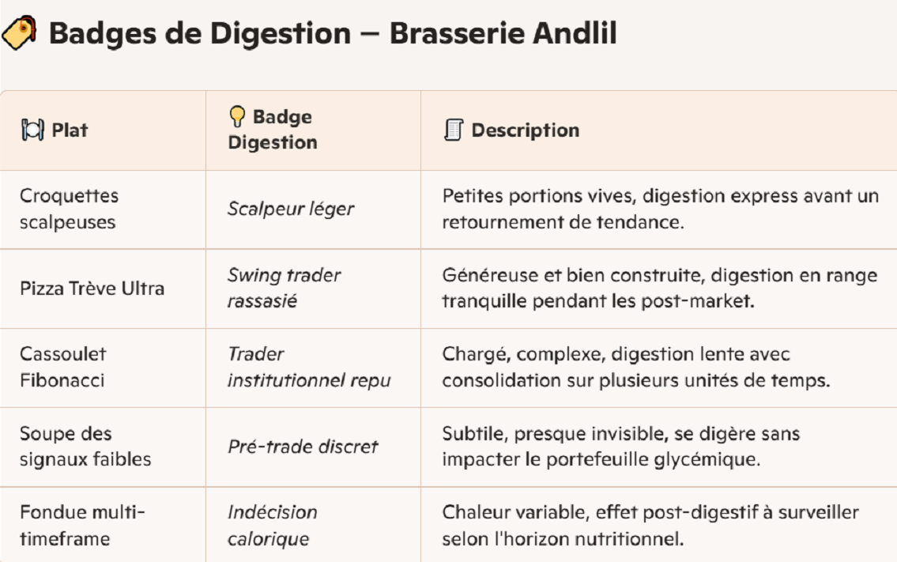Select the Badge Digestion column header
The width and height of the screenshot is (897, 562).
273,130
